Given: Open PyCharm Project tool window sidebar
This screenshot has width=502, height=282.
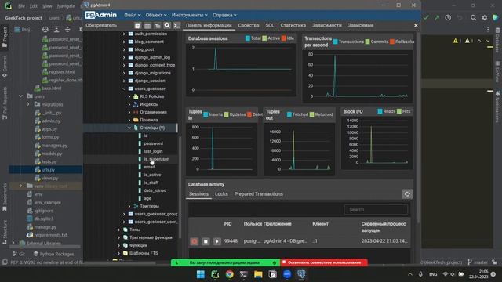Looking at the screenshot, I should click(5, 37).
